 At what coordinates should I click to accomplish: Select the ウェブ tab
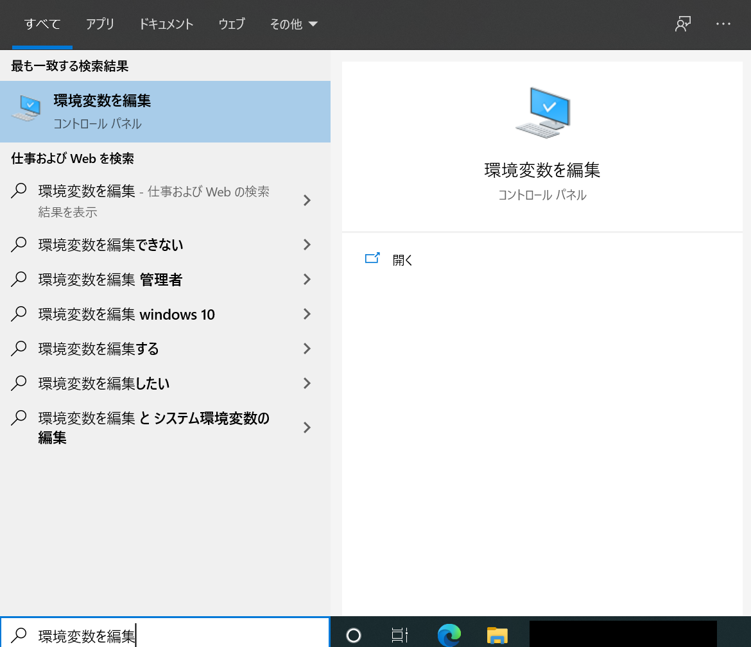[232, 24]
